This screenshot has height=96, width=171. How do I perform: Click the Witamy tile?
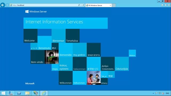(104, 81)
